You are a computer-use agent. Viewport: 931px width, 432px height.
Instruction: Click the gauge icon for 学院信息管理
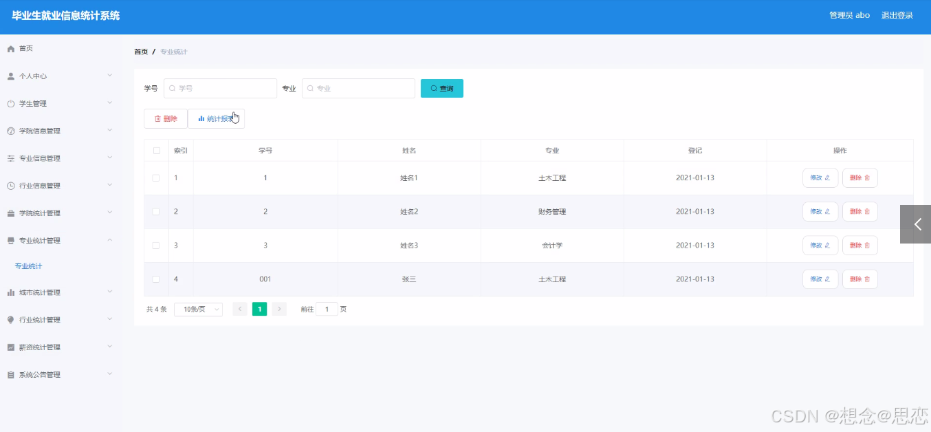click(x=11, y=131)
